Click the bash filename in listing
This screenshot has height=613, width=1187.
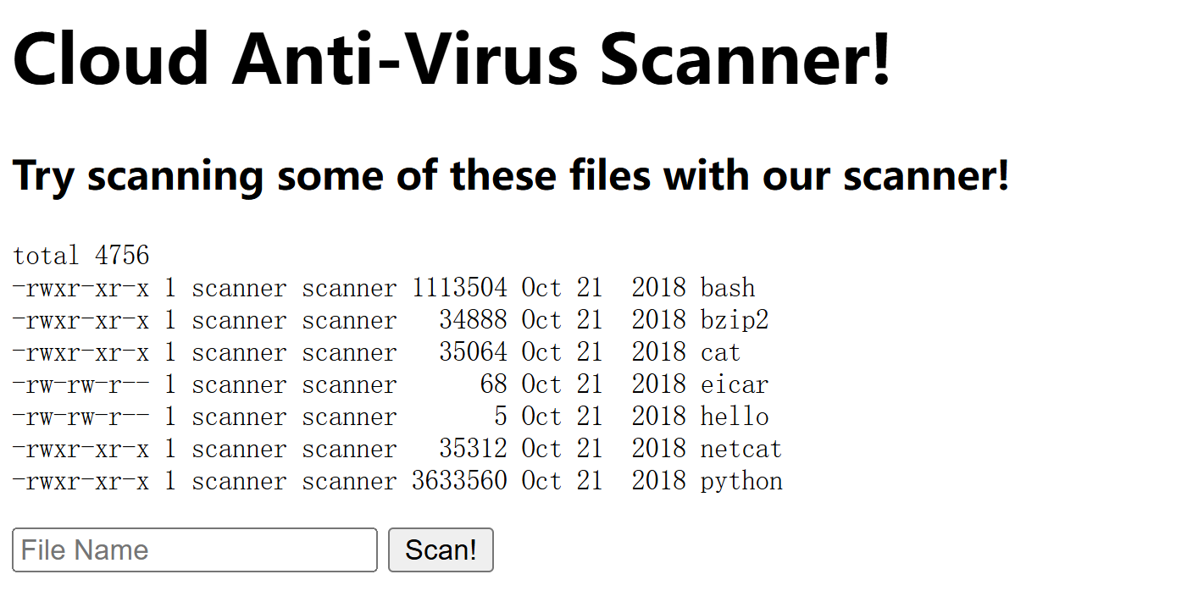point(728,288)
